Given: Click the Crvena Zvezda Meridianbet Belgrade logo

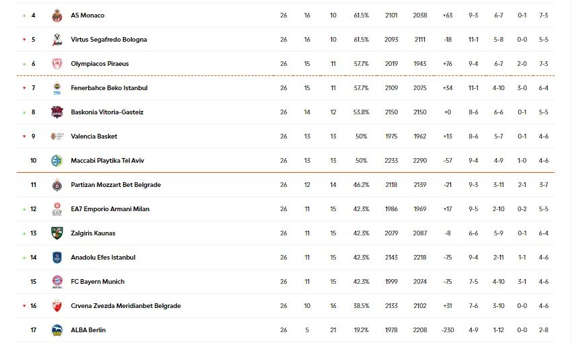Looking at the screenshot, I should click(x=57, y=306).
